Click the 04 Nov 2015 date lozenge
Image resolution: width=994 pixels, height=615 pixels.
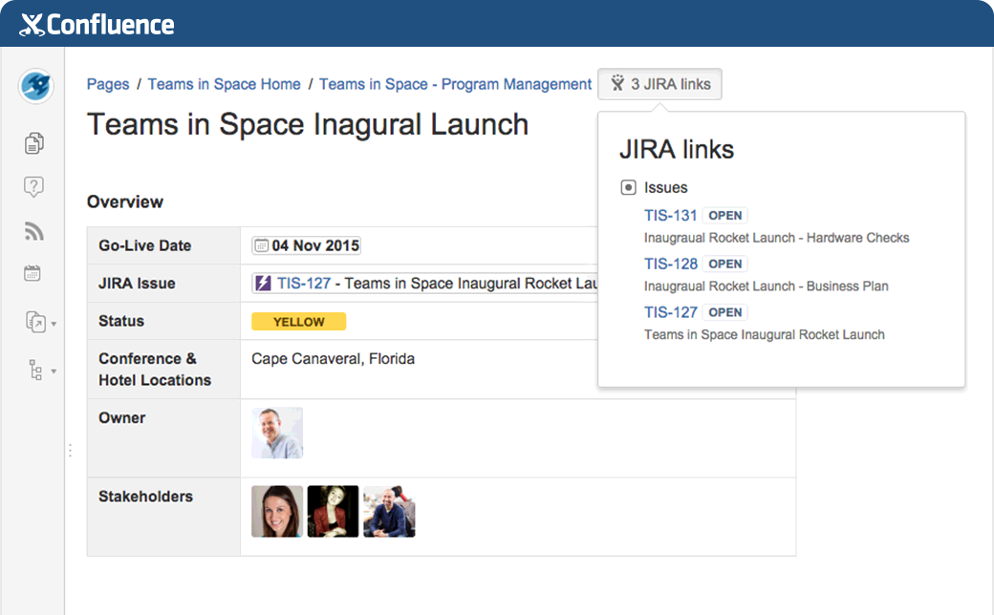click(307, 245)
